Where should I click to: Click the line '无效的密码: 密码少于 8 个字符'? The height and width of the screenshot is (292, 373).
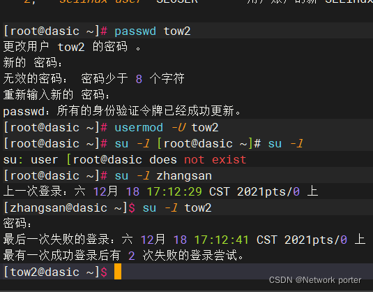pyautogui.click(x=93, y=79)
